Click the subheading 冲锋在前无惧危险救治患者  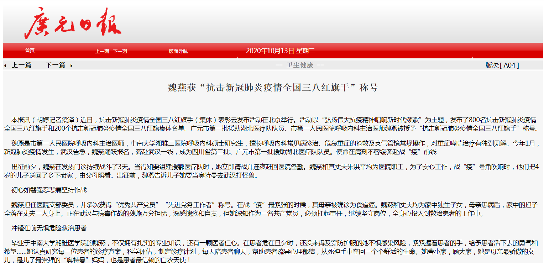[49, 228]
